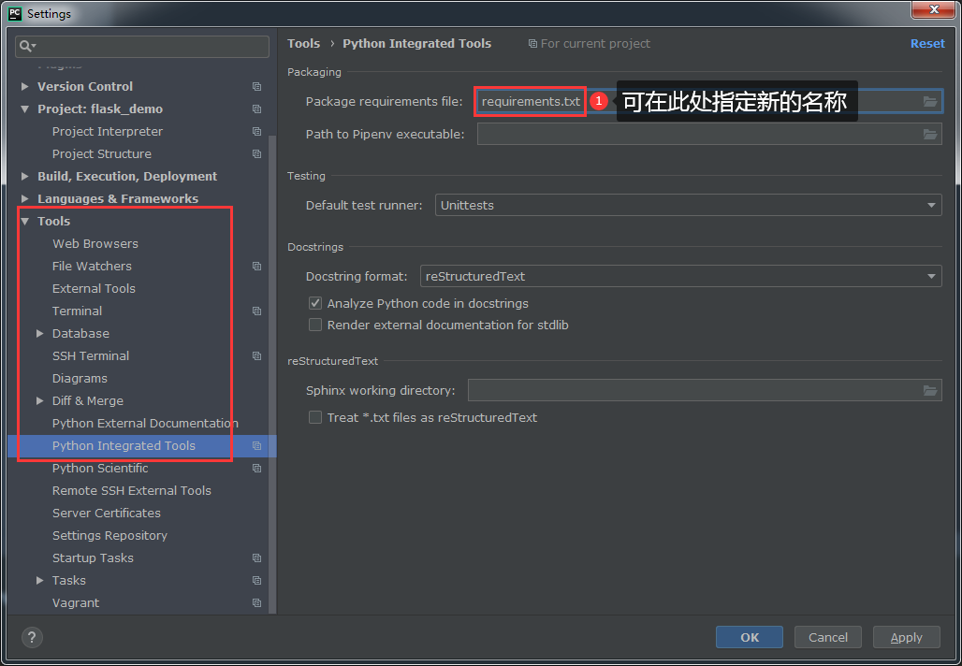Click the project-level icon beside Project Structure
This screenshot has height=666, width=962.
pyautogui.click(x=257, y=154)
